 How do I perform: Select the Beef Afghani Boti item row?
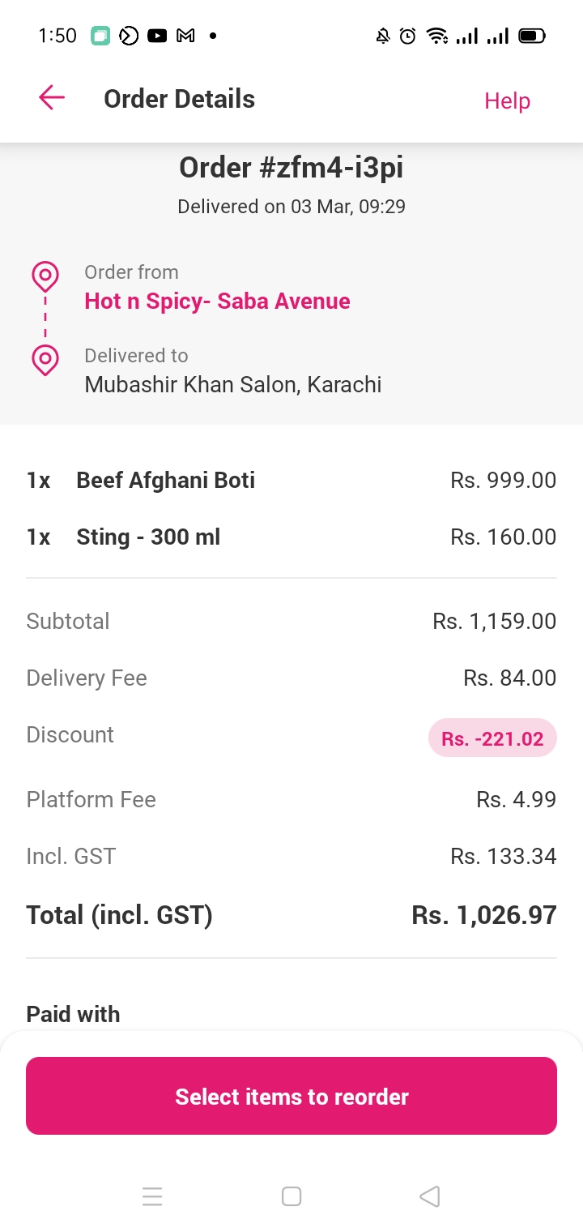[x=291, y=480]
